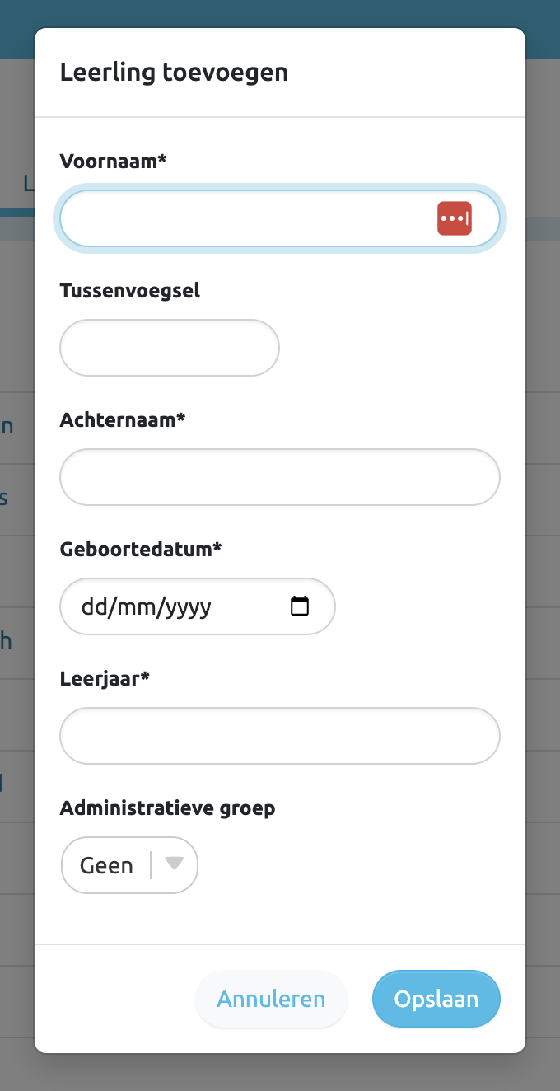Image resolution: width=560 pixels, height=1091 pixels.
Task: Click the Tussenvoegsel field label
Action: click(x=128, y=290)
